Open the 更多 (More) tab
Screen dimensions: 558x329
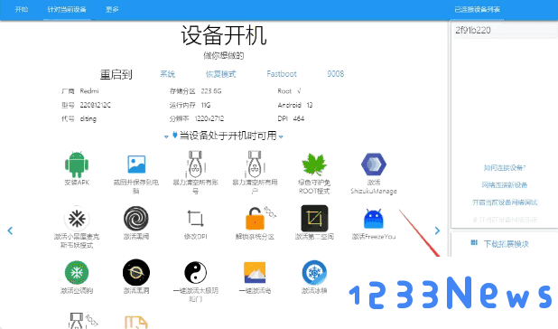pos(112,10)
